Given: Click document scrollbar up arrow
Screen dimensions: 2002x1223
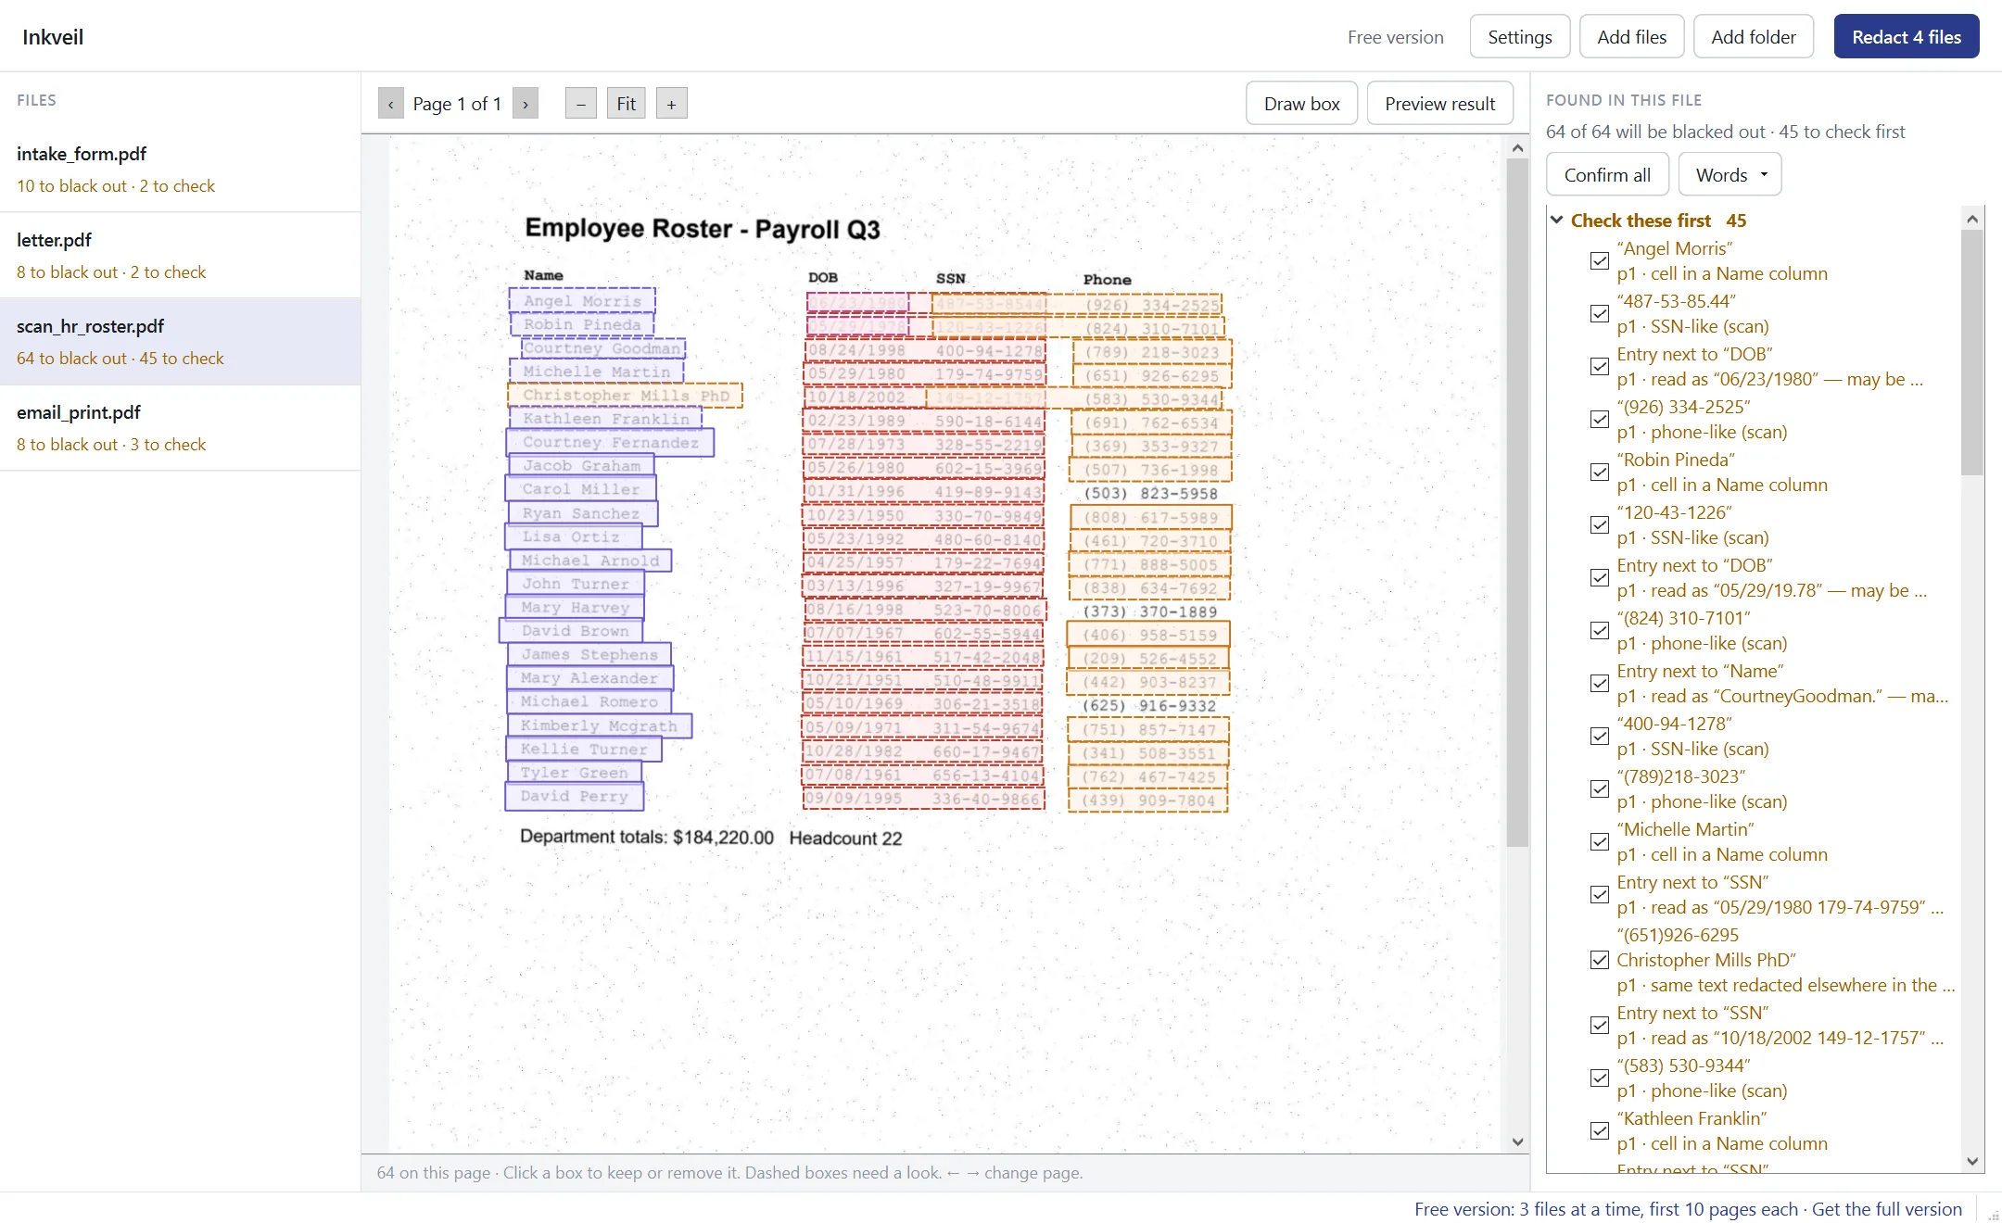Looking at the screenshot, I should pyautogui.click(x=1517, y=148).
